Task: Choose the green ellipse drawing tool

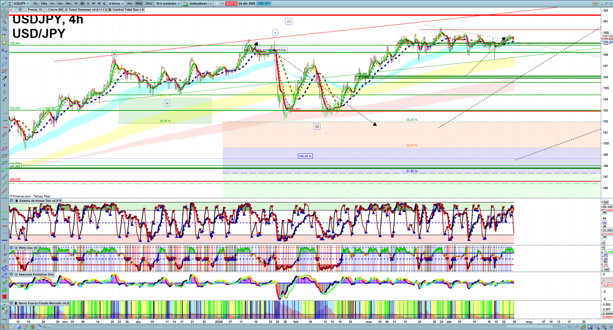Action: pyautogui.click(x=4, y=163)
